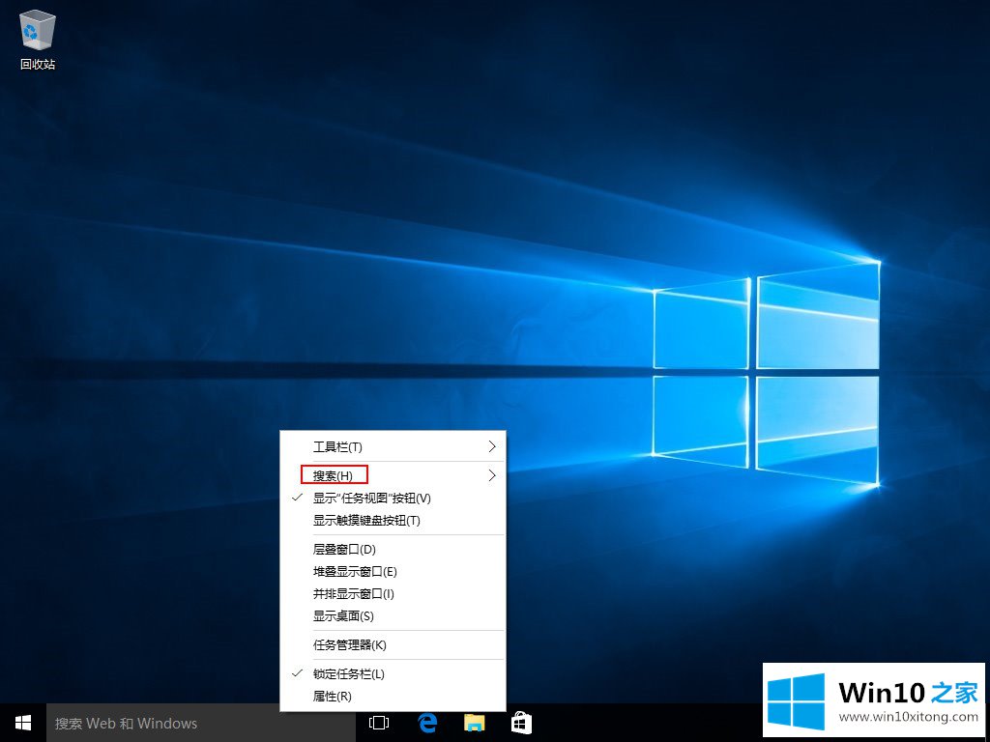Toggle the 锁定任务栏(L) option
The width and height of the screenshot is (990, 742).
393,673
